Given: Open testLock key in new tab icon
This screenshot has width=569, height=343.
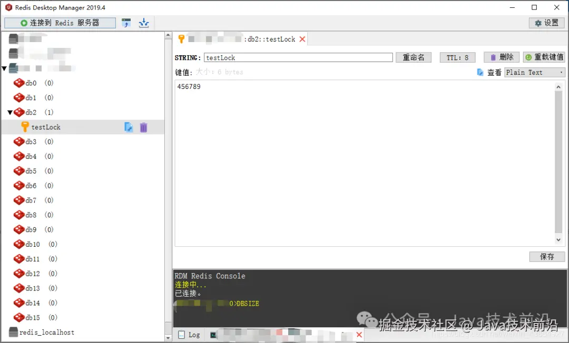Looking at the screenshot, I should (x=129, y=127).
